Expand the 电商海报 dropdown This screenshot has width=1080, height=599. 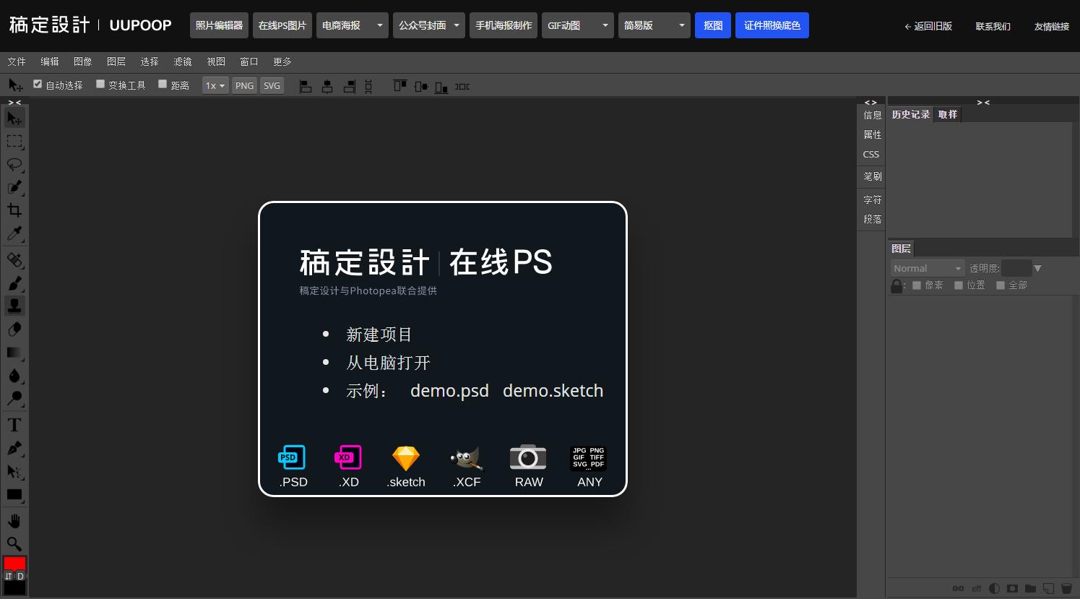click(352, 25)
